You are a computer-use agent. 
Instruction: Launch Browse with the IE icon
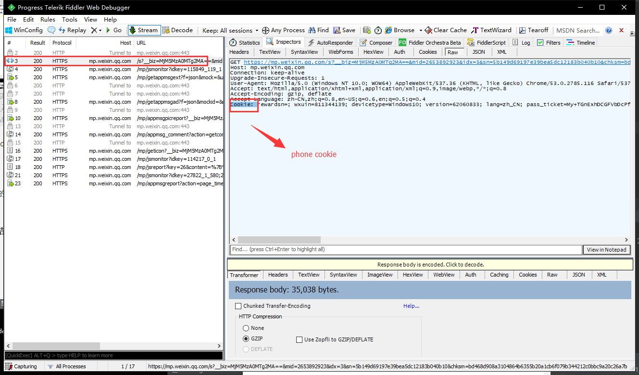[x=400, y=30]
